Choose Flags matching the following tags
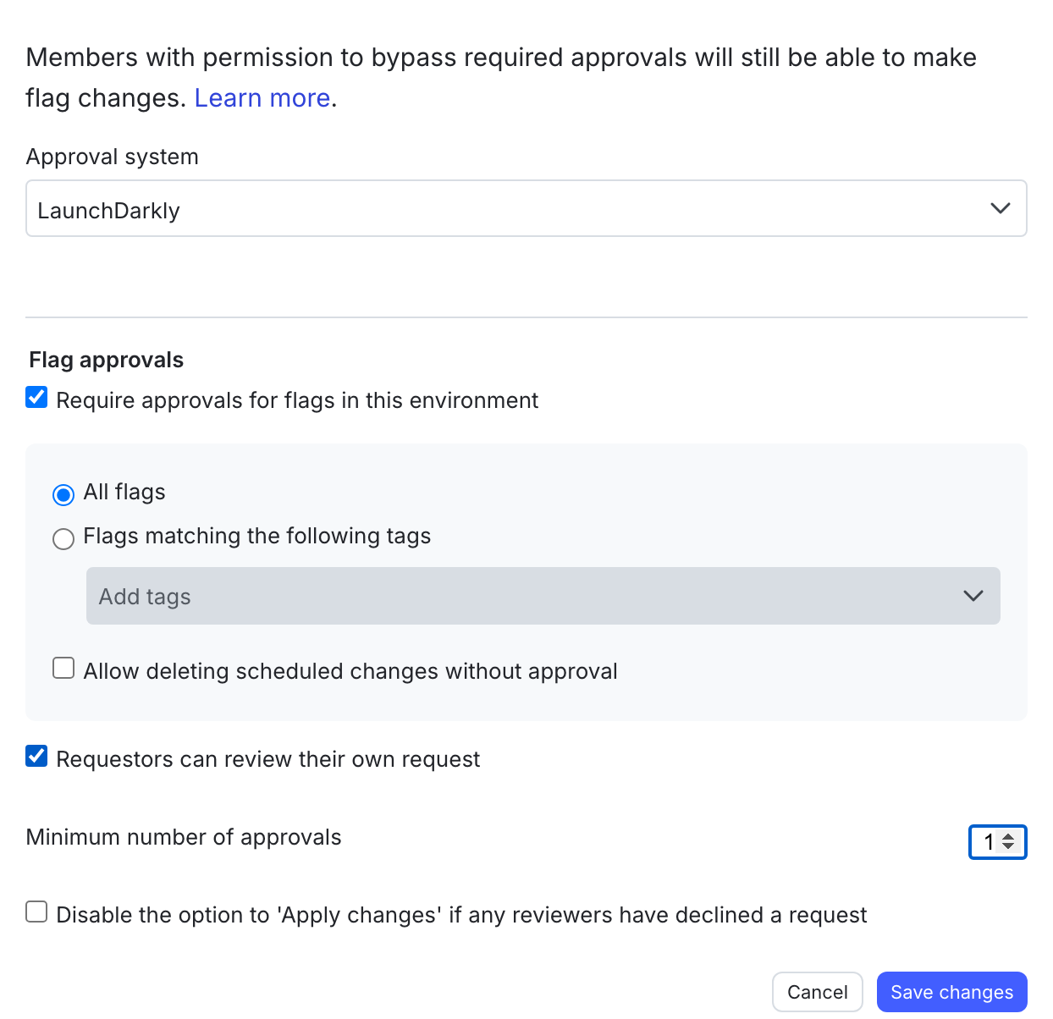This screenshot has width=1053, height=1019. click(x=63, y=538)
